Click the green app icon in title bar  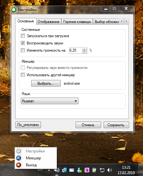[x=14, y=10]
